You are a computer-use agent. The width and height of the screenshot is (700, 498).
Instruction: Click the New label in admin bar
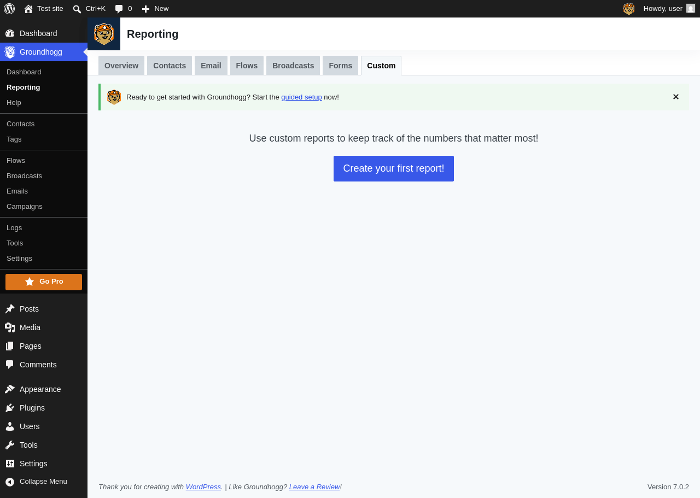(161, 9)
